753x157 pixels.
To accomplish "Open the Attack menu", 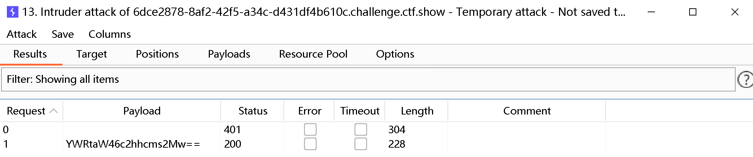I will (22, 34).
